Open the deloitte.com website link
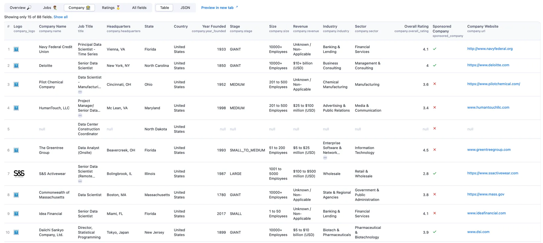The width and height of the screenshot is (543, 243). [x=488, y=65]
